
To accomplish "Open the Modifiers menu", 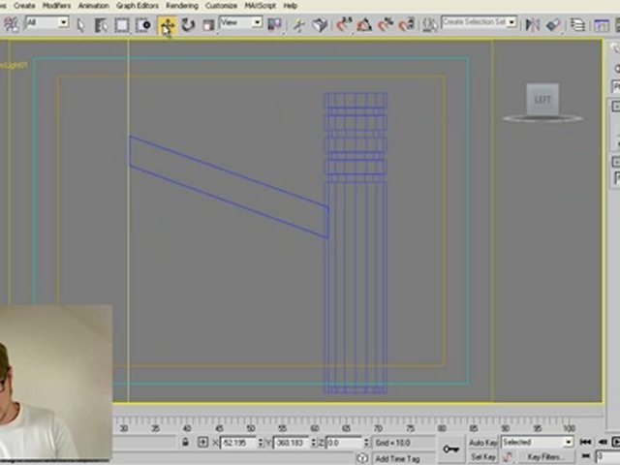I will click(56, 5).
